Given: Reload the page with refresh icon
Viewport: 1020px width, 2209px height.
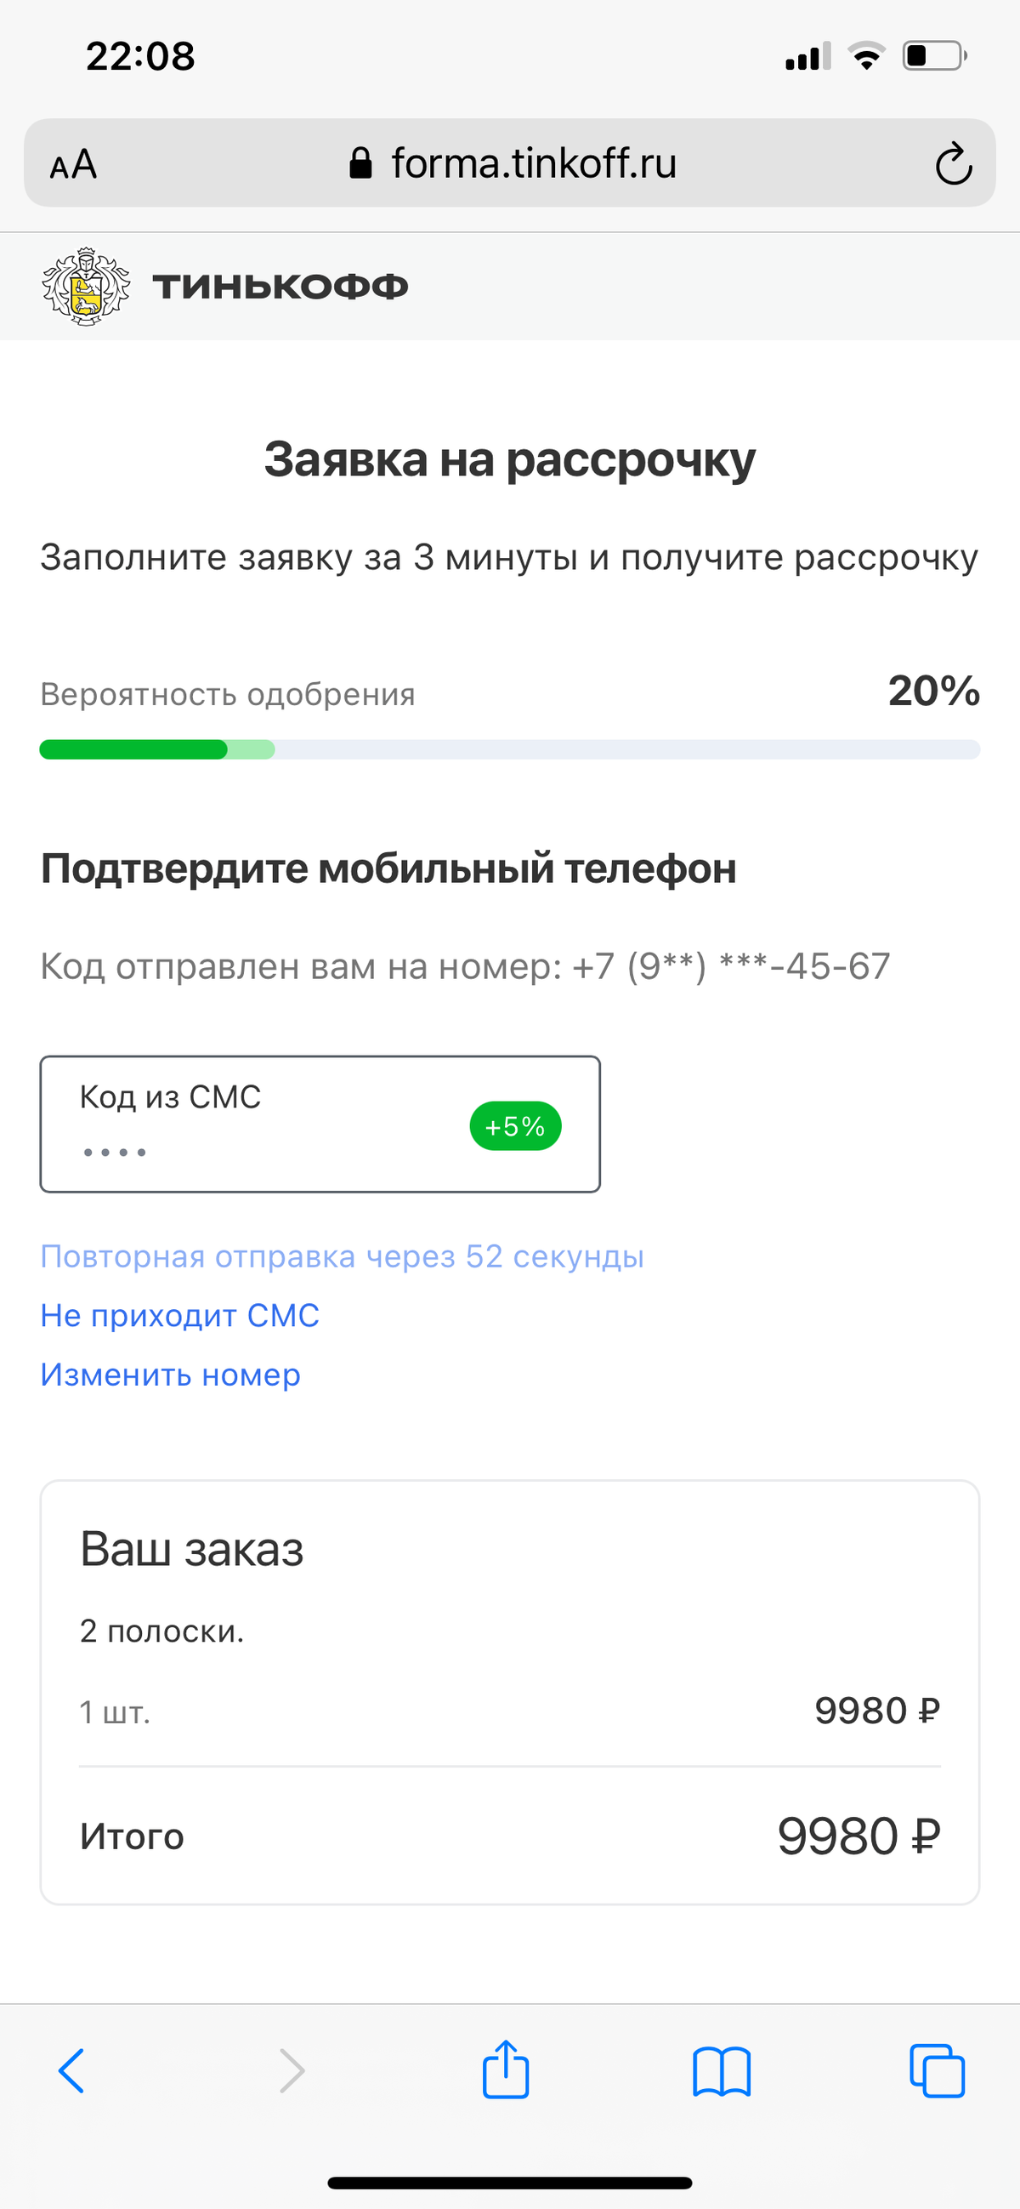Looking at the screenshot, I should [x=953, y=163].
